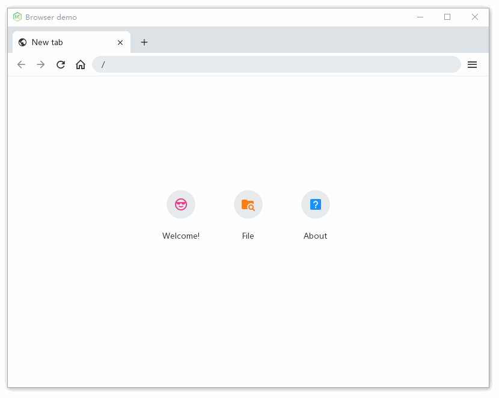Close the New tab
499x398 pixels.
[x=120, y=42]
